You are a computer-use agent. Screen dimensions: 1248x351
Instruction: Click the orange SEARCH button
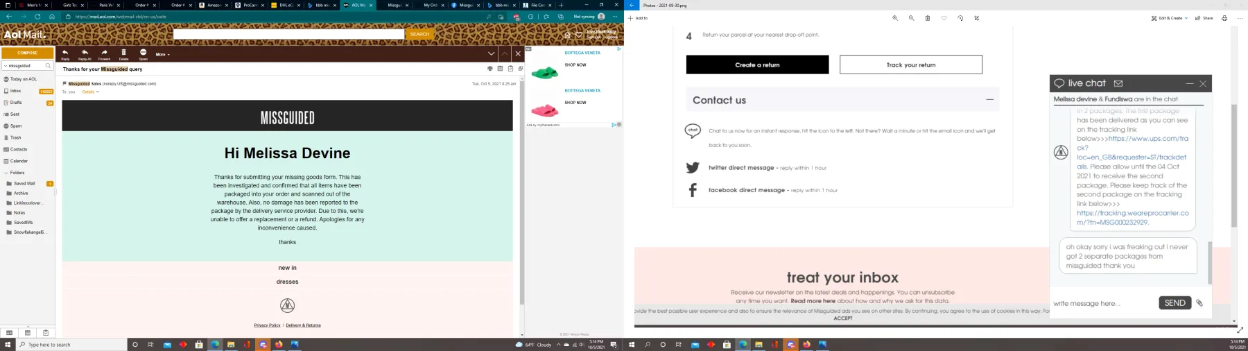pos(419,34)
